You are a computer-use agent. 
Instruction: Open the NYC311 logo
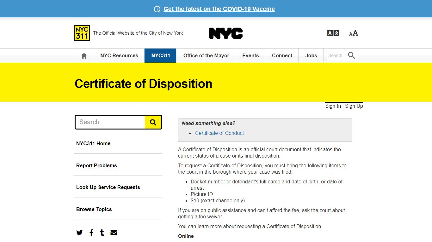coord(82,33)
